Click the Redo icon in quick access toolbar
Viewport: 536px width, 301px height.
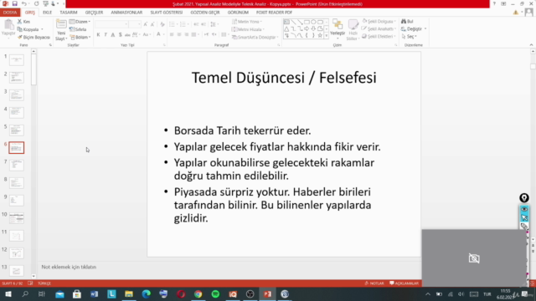(36, 3)
